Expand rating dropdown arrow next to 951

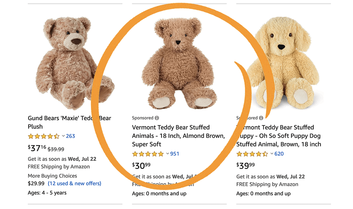[168, 154]
